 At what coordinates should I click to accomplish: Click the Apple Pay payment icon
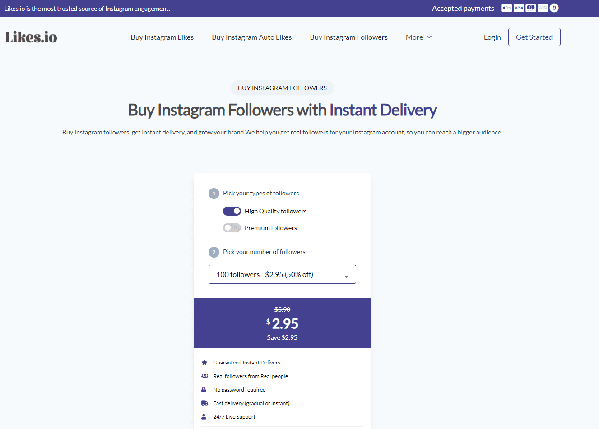(506, 8)
